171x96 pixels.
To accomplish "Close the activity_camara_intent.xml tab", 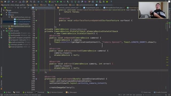I will pyautogui.click(x=80, y=8).
